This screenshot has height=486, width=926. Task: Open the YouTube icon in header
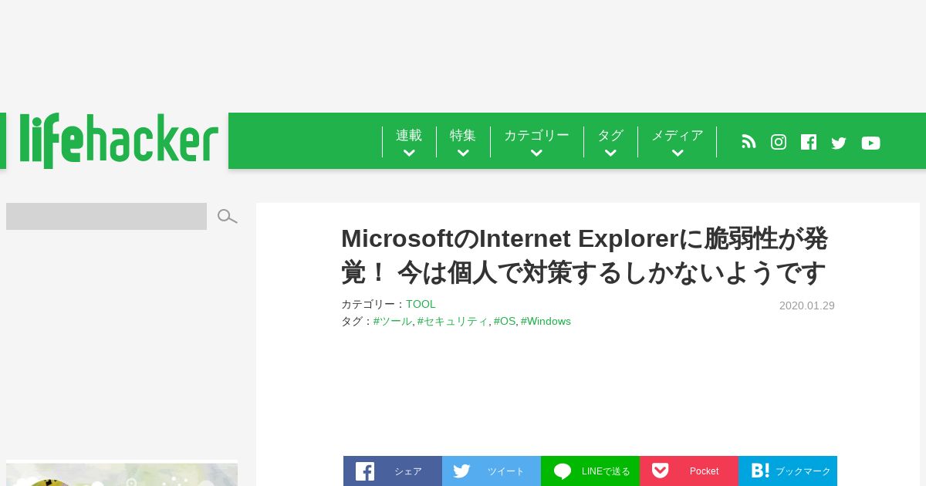[x=870, y=143]
